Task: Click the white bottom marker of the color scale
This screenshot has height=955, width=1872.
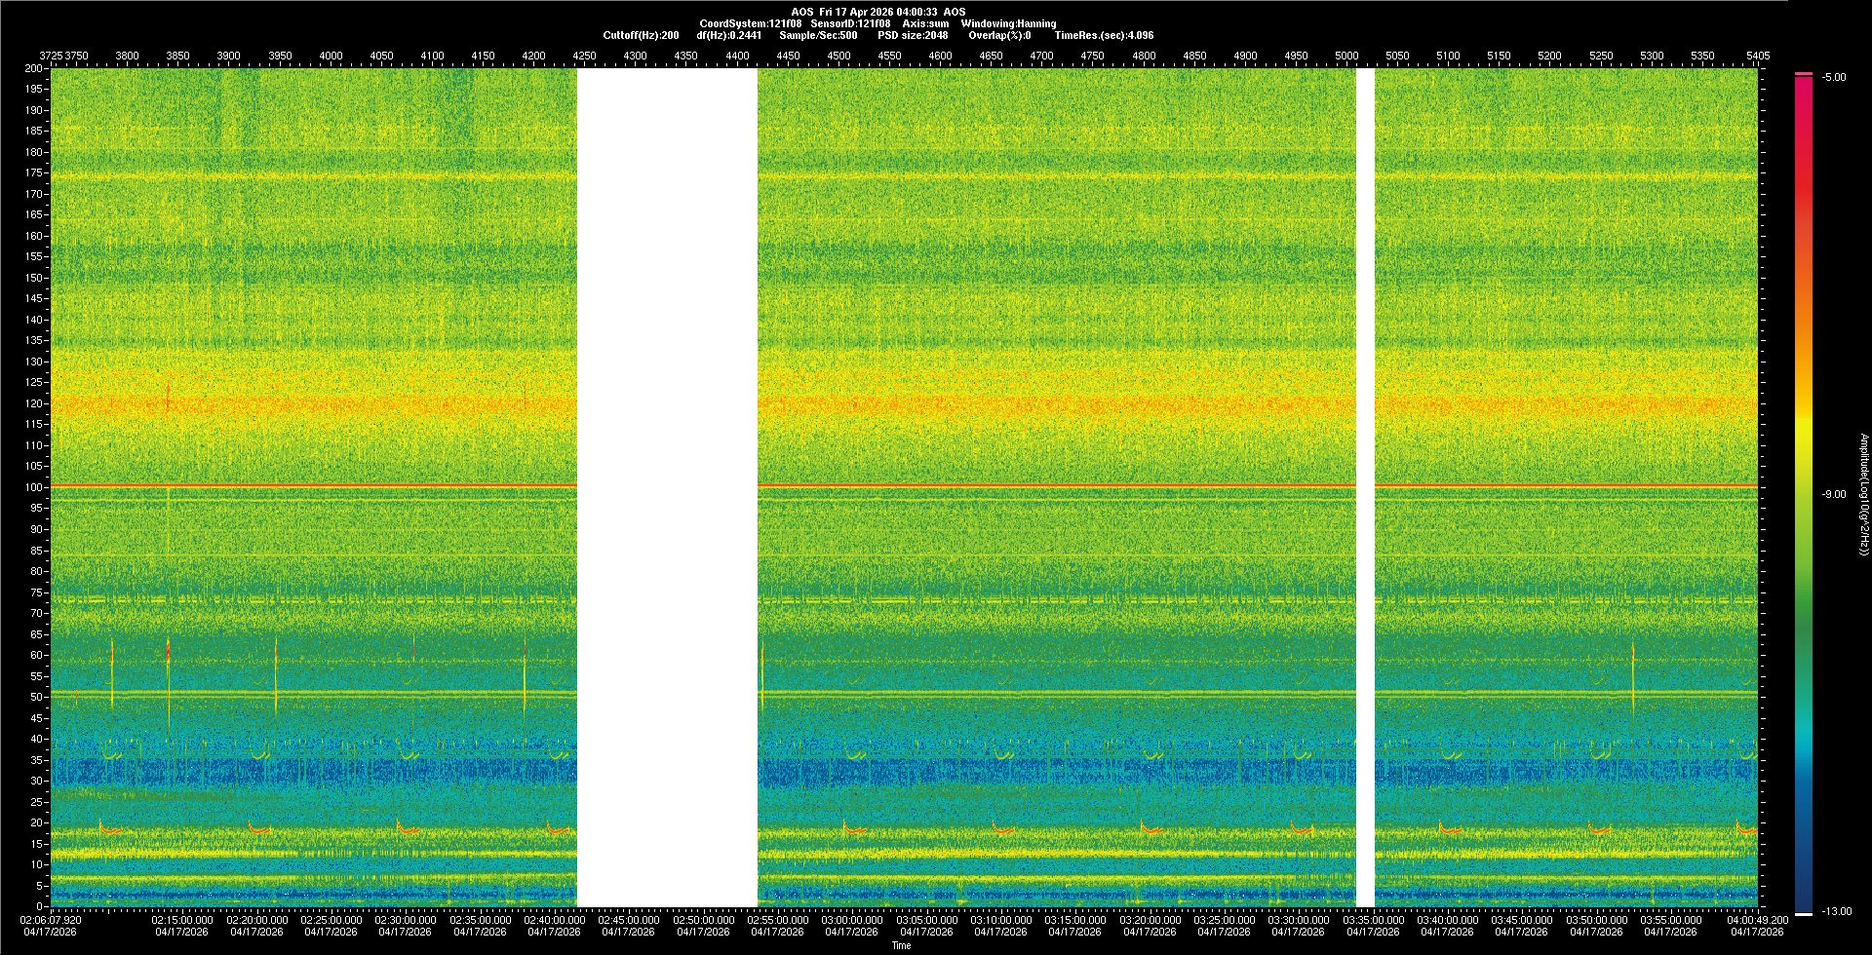Action: (x=1803, y=914)
